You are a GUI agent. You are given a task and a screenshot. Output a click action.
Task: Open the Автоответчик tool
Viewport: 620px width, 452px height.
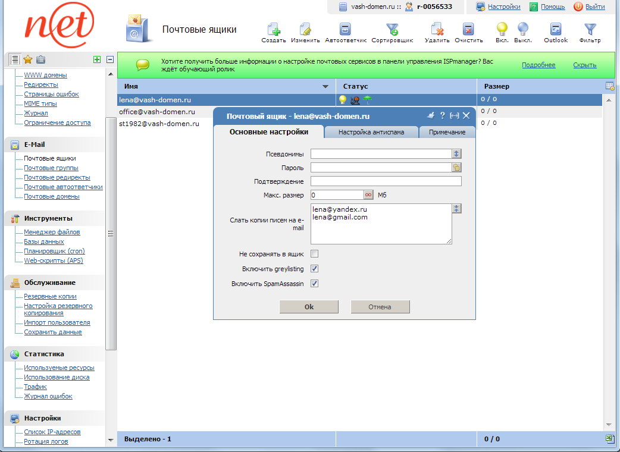345,30
